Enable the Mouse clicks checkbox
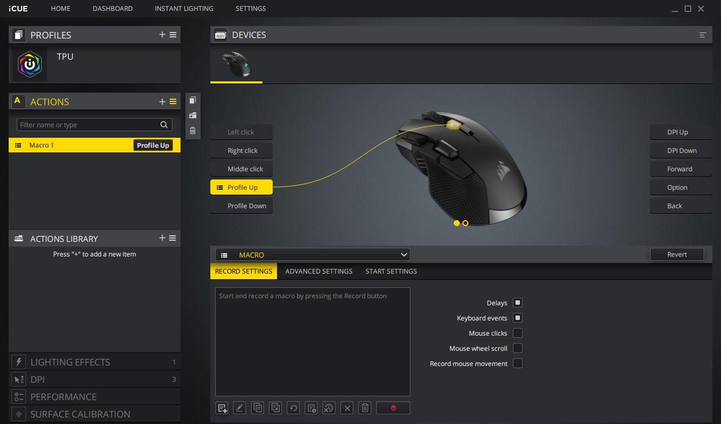 [518, 333]
